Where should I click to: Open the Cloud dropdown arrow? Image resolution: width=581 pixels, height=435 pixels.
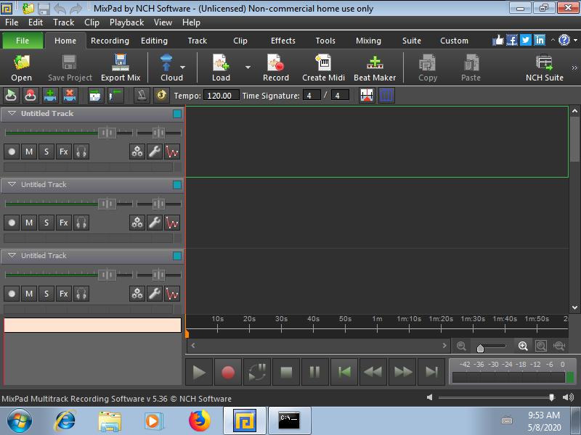click(x=182, y=67)
